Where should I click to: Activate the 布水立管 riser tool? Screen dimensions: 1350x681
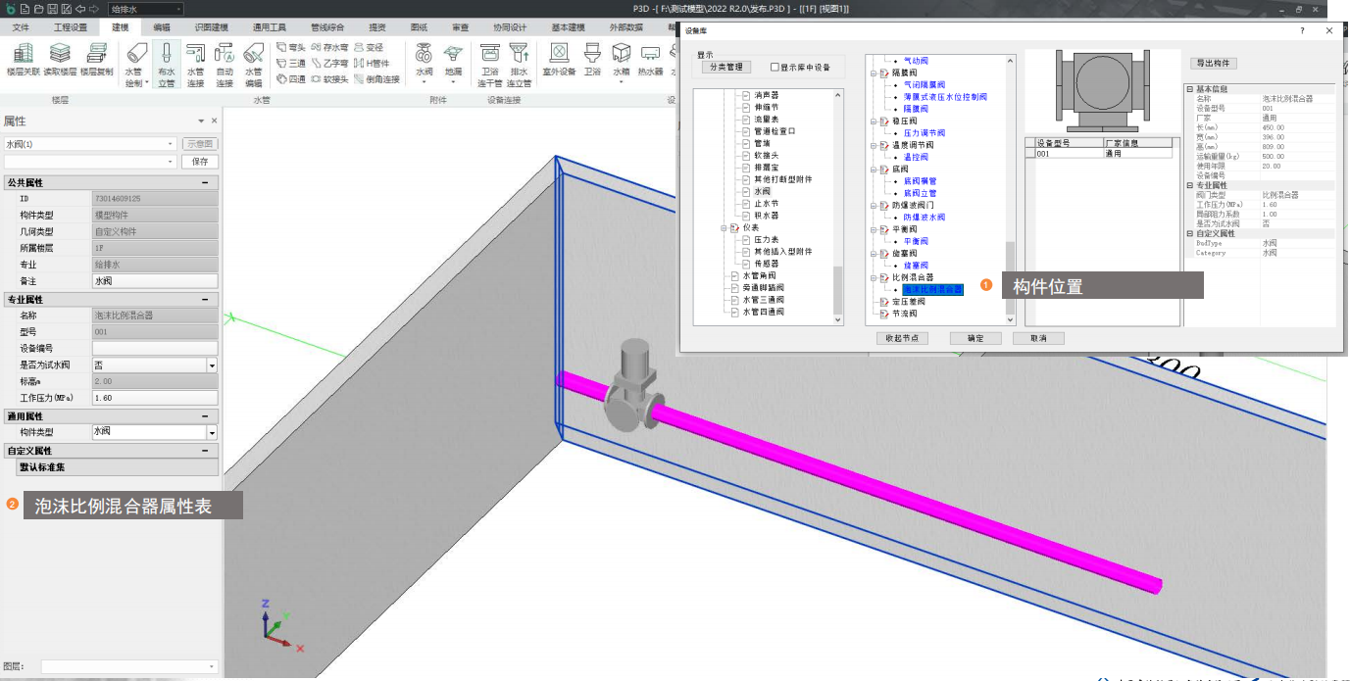pyautogui.click(x=166, y=64)
